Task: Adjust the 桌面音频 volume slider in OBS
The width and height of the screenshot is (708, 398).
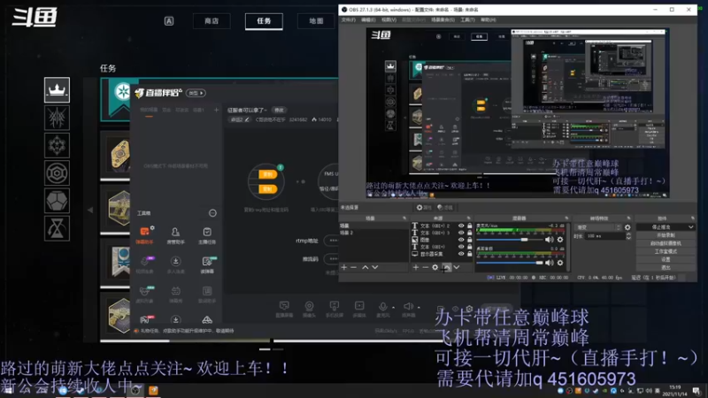Action: coord(510,263)
